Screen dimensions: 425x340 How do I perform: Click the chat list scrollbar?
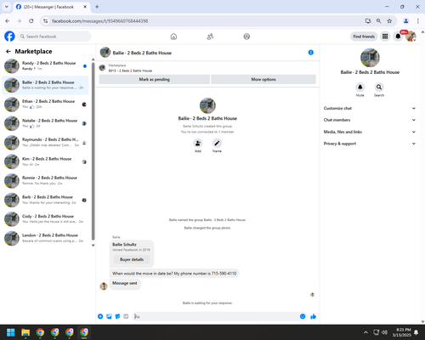[x=93, y=151]
